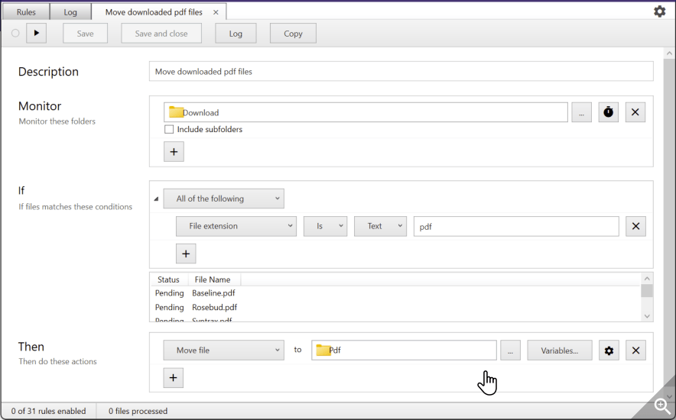Screen dimensions: 676x420
Task: Remove the Move file action
Action: coord(635,351)
